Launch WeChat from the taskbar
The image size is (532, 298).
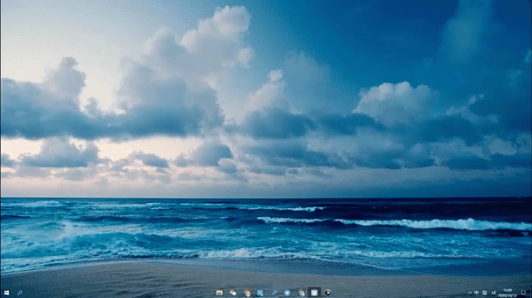(233, 293)
